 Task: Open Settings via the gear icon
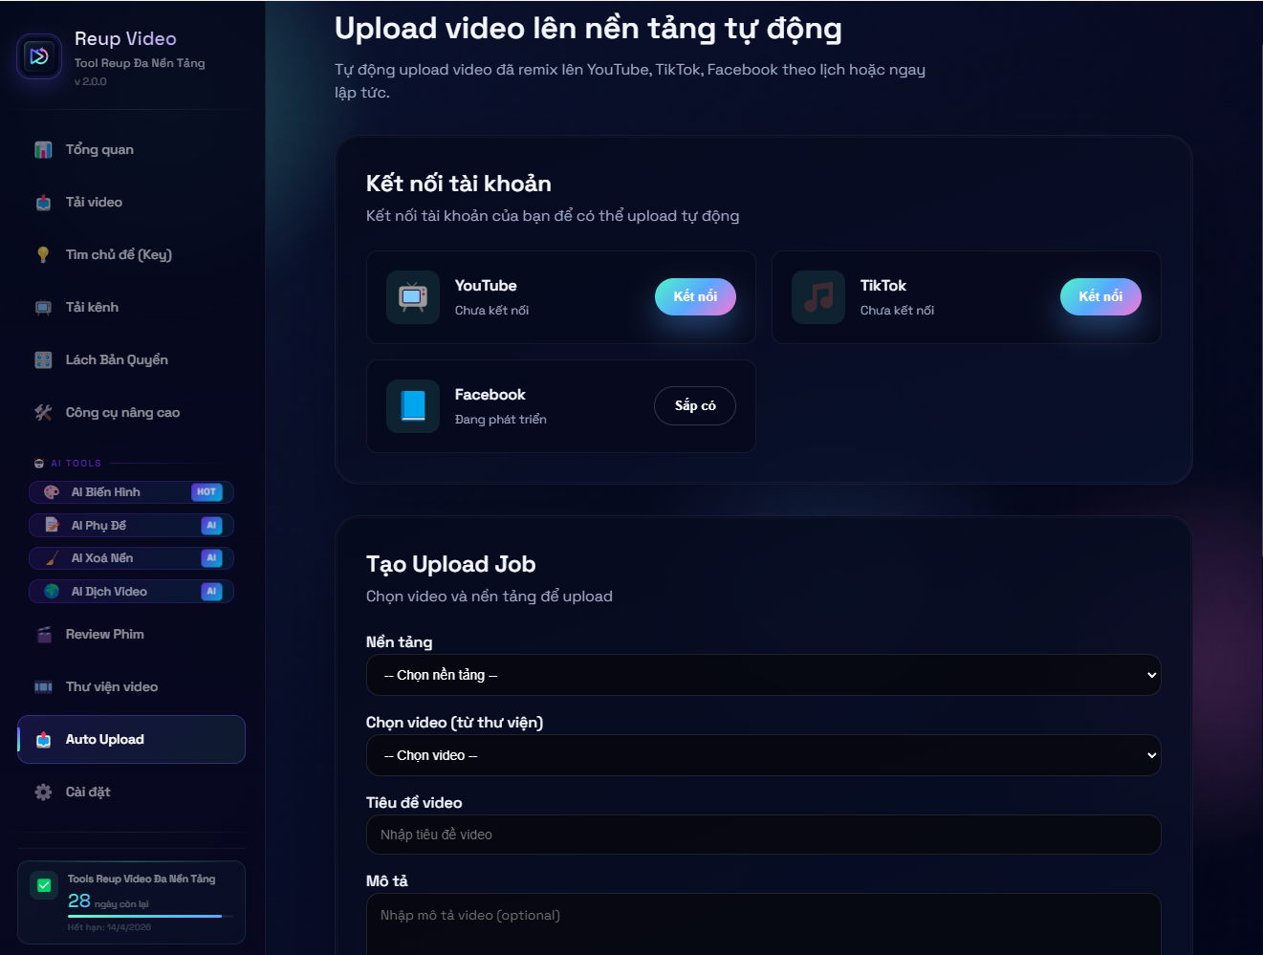(44, 792)
